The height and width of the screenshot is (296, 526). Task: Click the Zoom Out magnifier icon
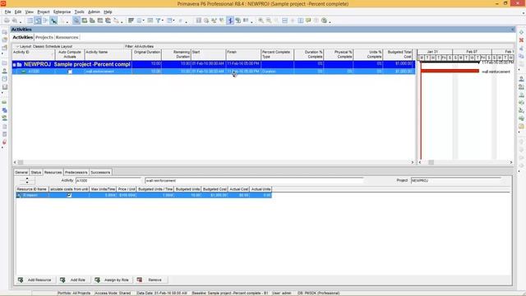pos(269,21)
